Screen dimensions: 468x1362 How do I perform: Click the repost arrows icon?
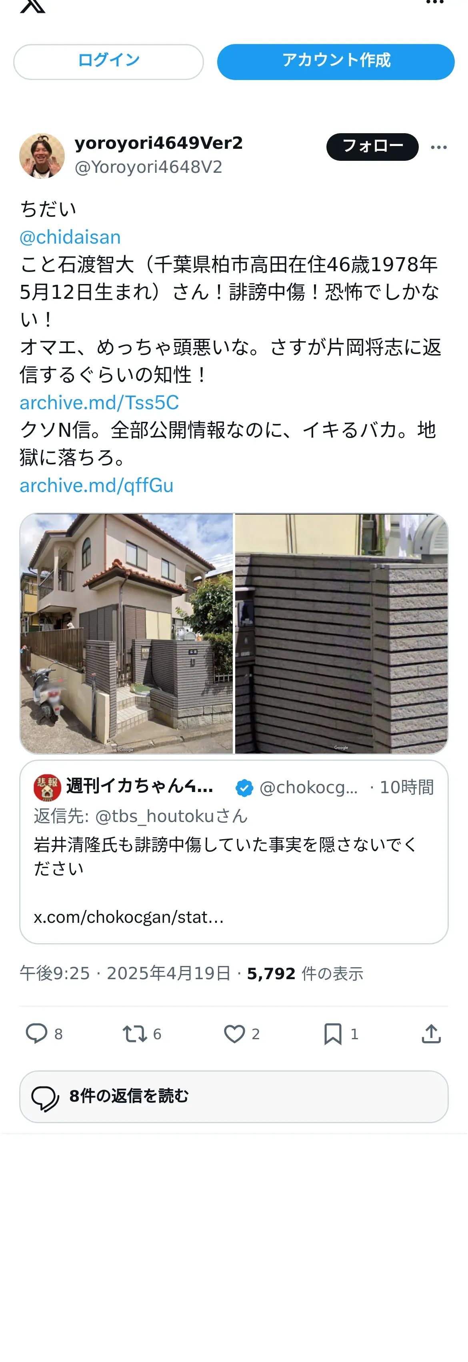click(x=135, y=1034)
